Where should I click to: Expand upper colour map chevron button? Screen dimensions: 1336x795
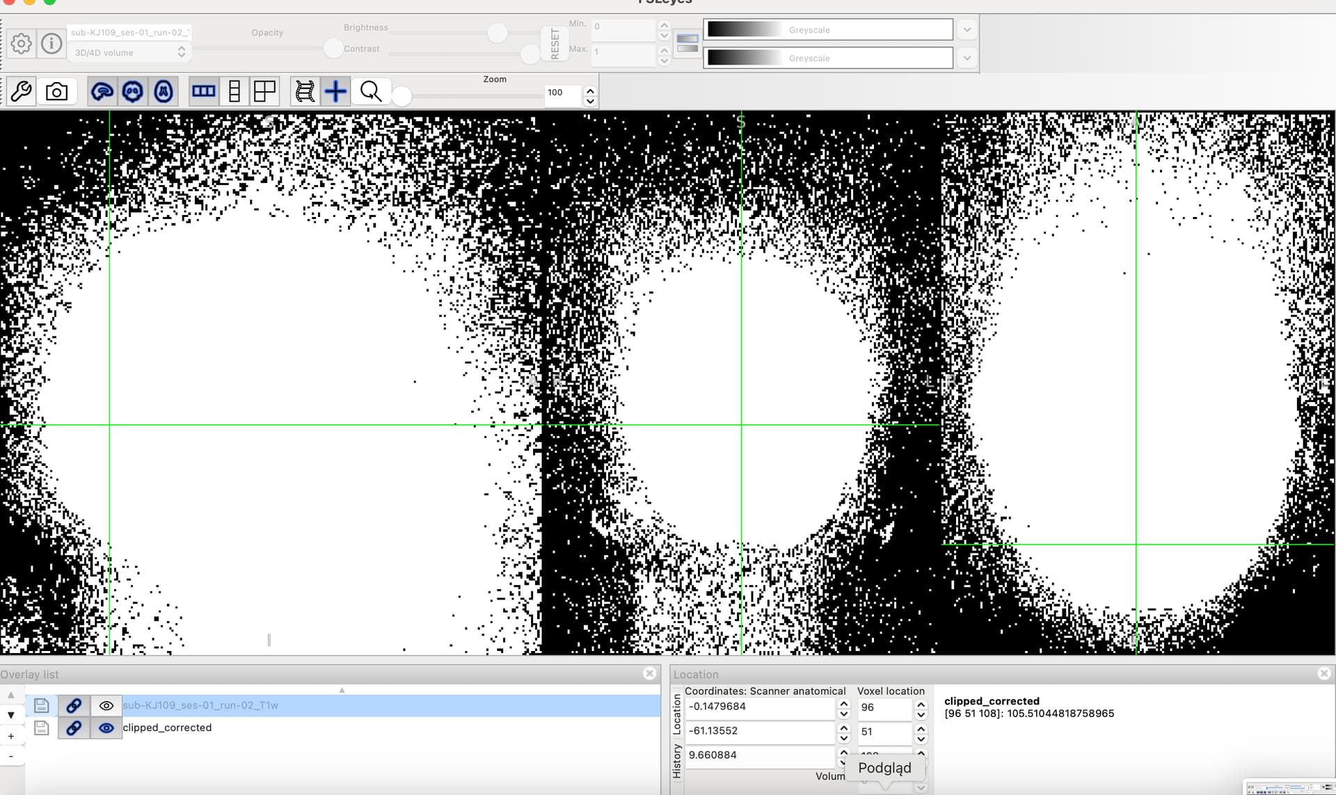pyautogui.click(x=967, y=30)
